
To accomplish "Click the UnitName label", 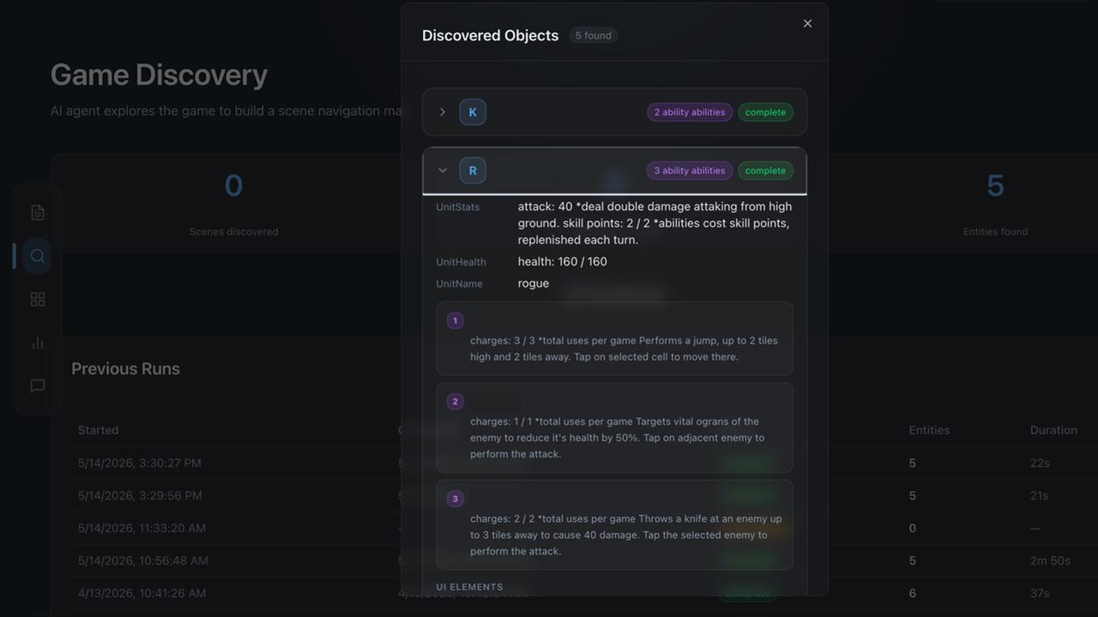I will 459,284.
